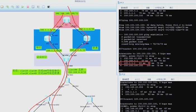196x112 pixels.
Task: Stop devices with the red square button
Action: pos(28,7)
